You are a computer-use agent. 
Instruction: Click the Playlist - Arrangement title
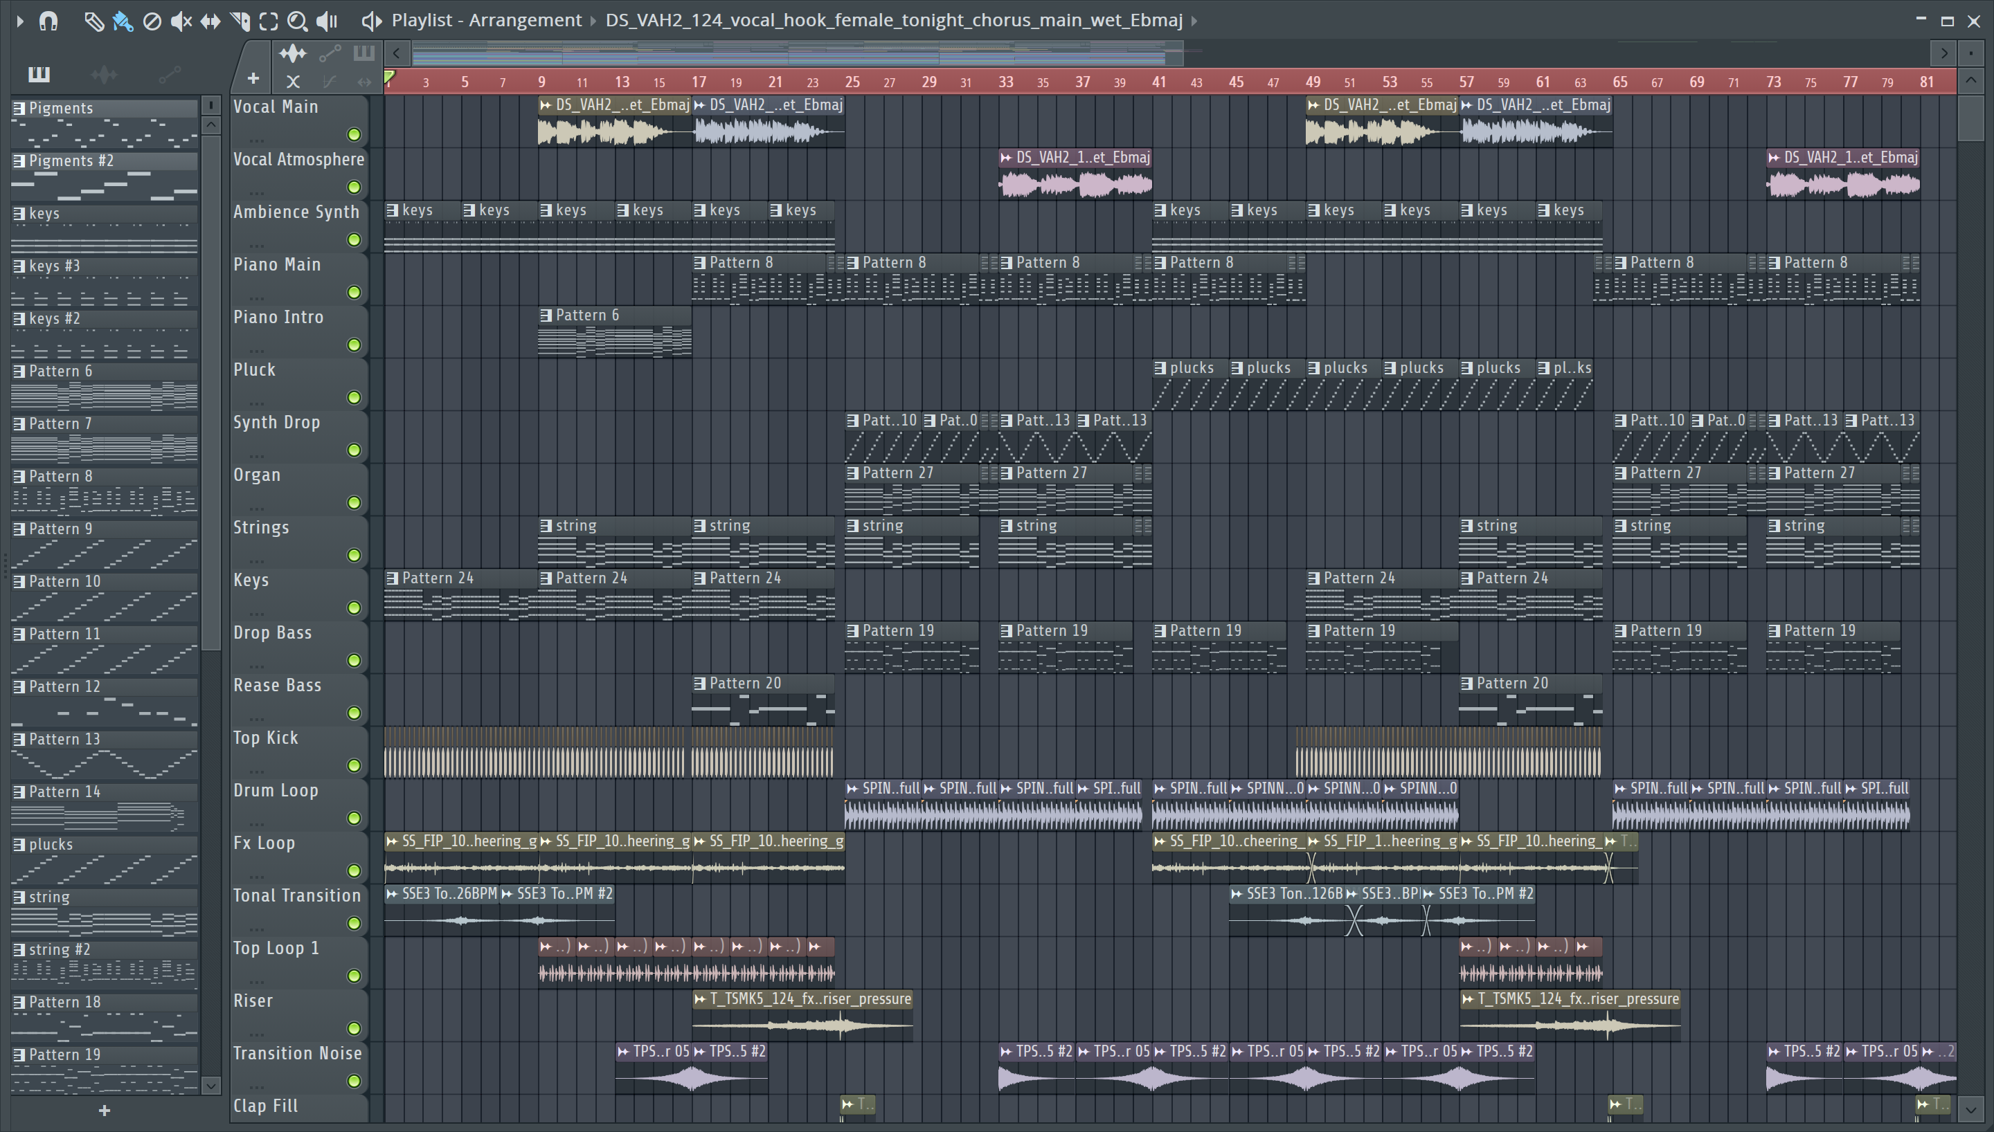pos(486,20)
